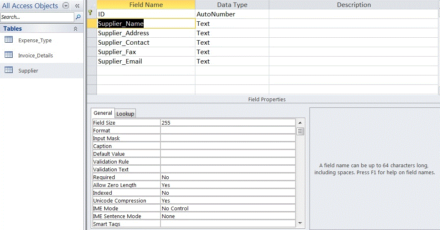This screenshot has width=440, height=230.
Task: Click the Smart Tags property box
Action: 228,224
